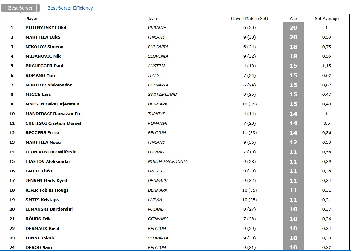The height and width of the screenshot is (251, 351).
Task: Select CHITIGOI Cristian-Daniel row
Action: pyautogui.click(x=175, y=123)
